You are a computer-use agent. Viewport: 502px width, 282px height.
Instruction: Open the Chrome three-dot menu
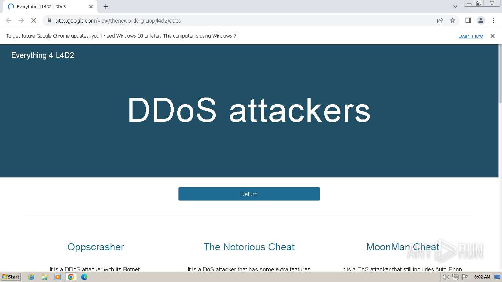point(493,20)
